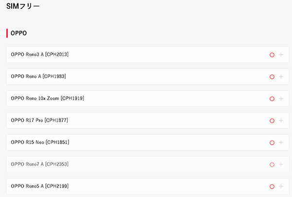Image resolution: width=292 pixels, height=197 pixels.
Task: Expand OPPO R17 Pro plus icon
Action: pyautogui.click(x=281, y=120)
